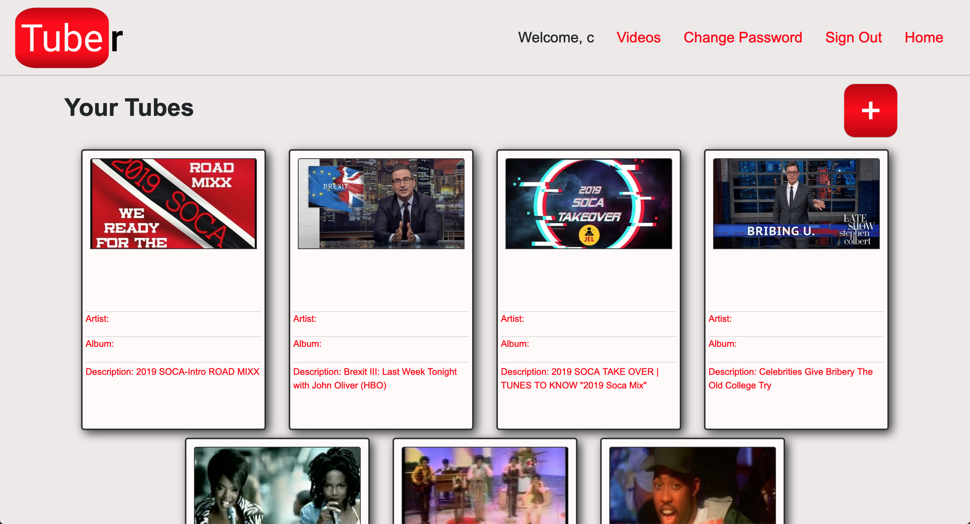
Task: Click Artist label on Road Mixx card
Action: click(x=97, y=319)
